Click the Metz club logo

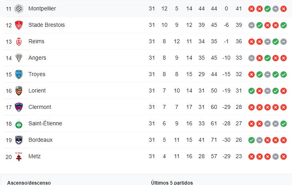pos(18,157)
